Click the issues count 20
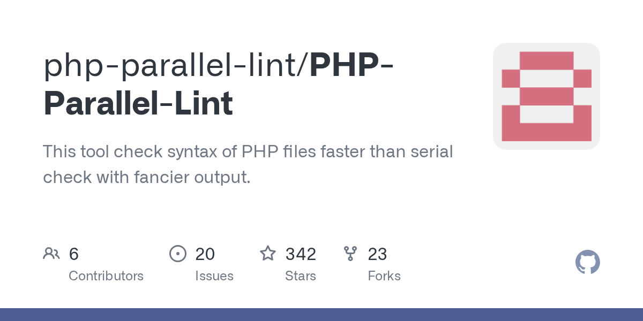 click(205, 254)
